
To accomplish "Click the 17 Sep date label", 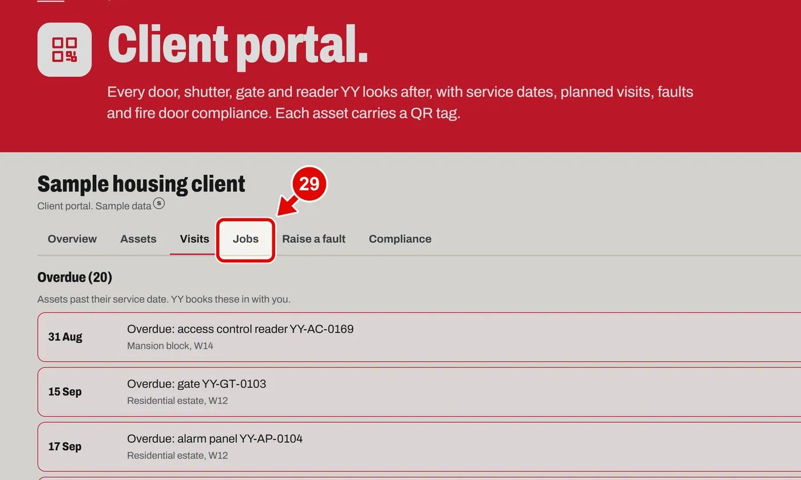I will tap(65, 447).
